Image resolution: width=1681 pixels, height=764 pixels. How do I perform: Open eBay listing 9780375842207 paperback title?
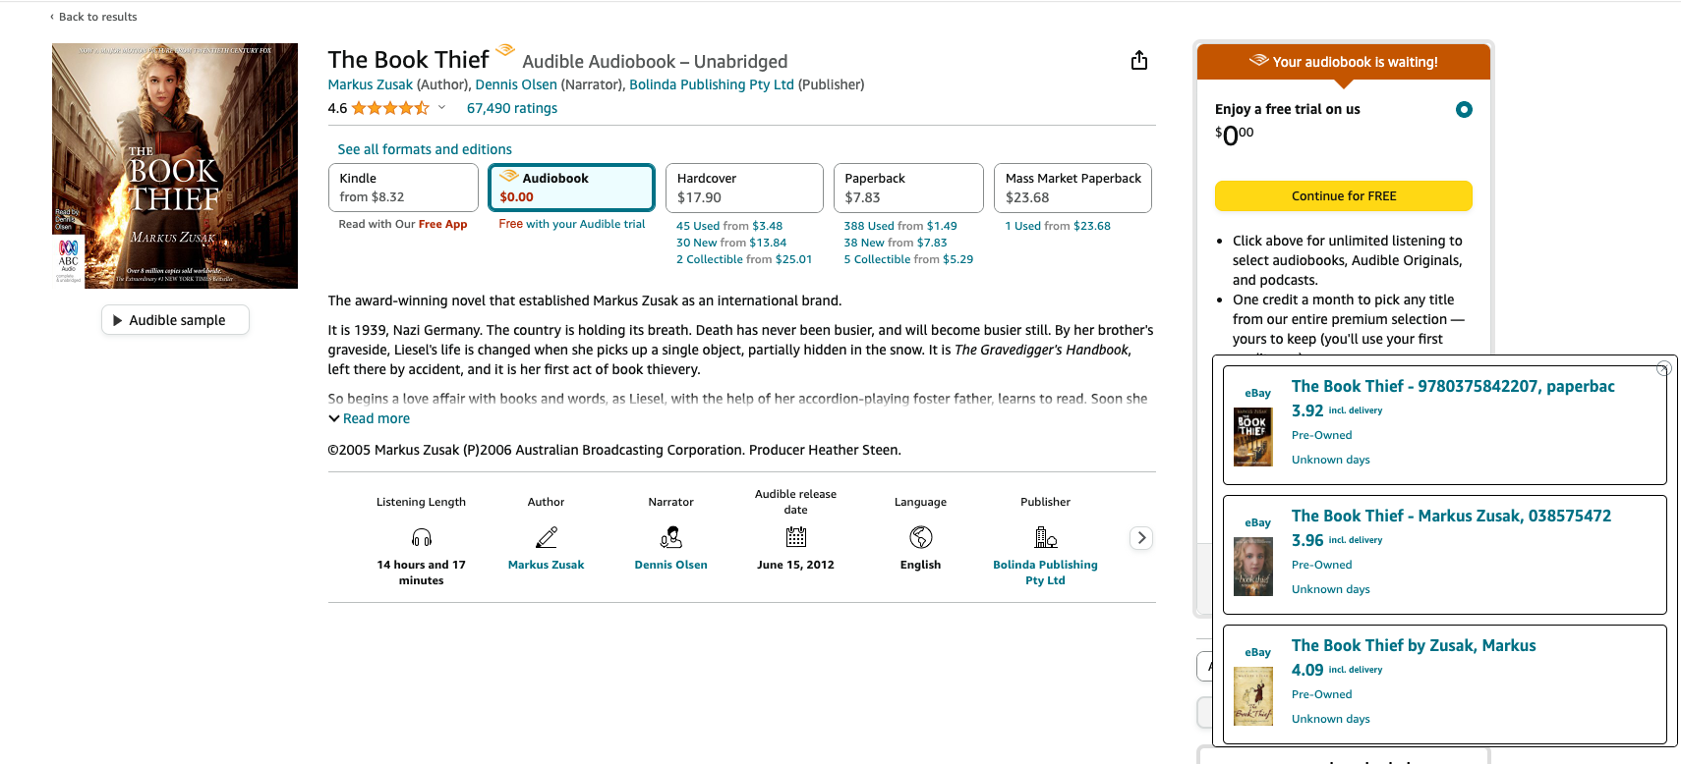pyautogui.click(x=1453, y=386)
